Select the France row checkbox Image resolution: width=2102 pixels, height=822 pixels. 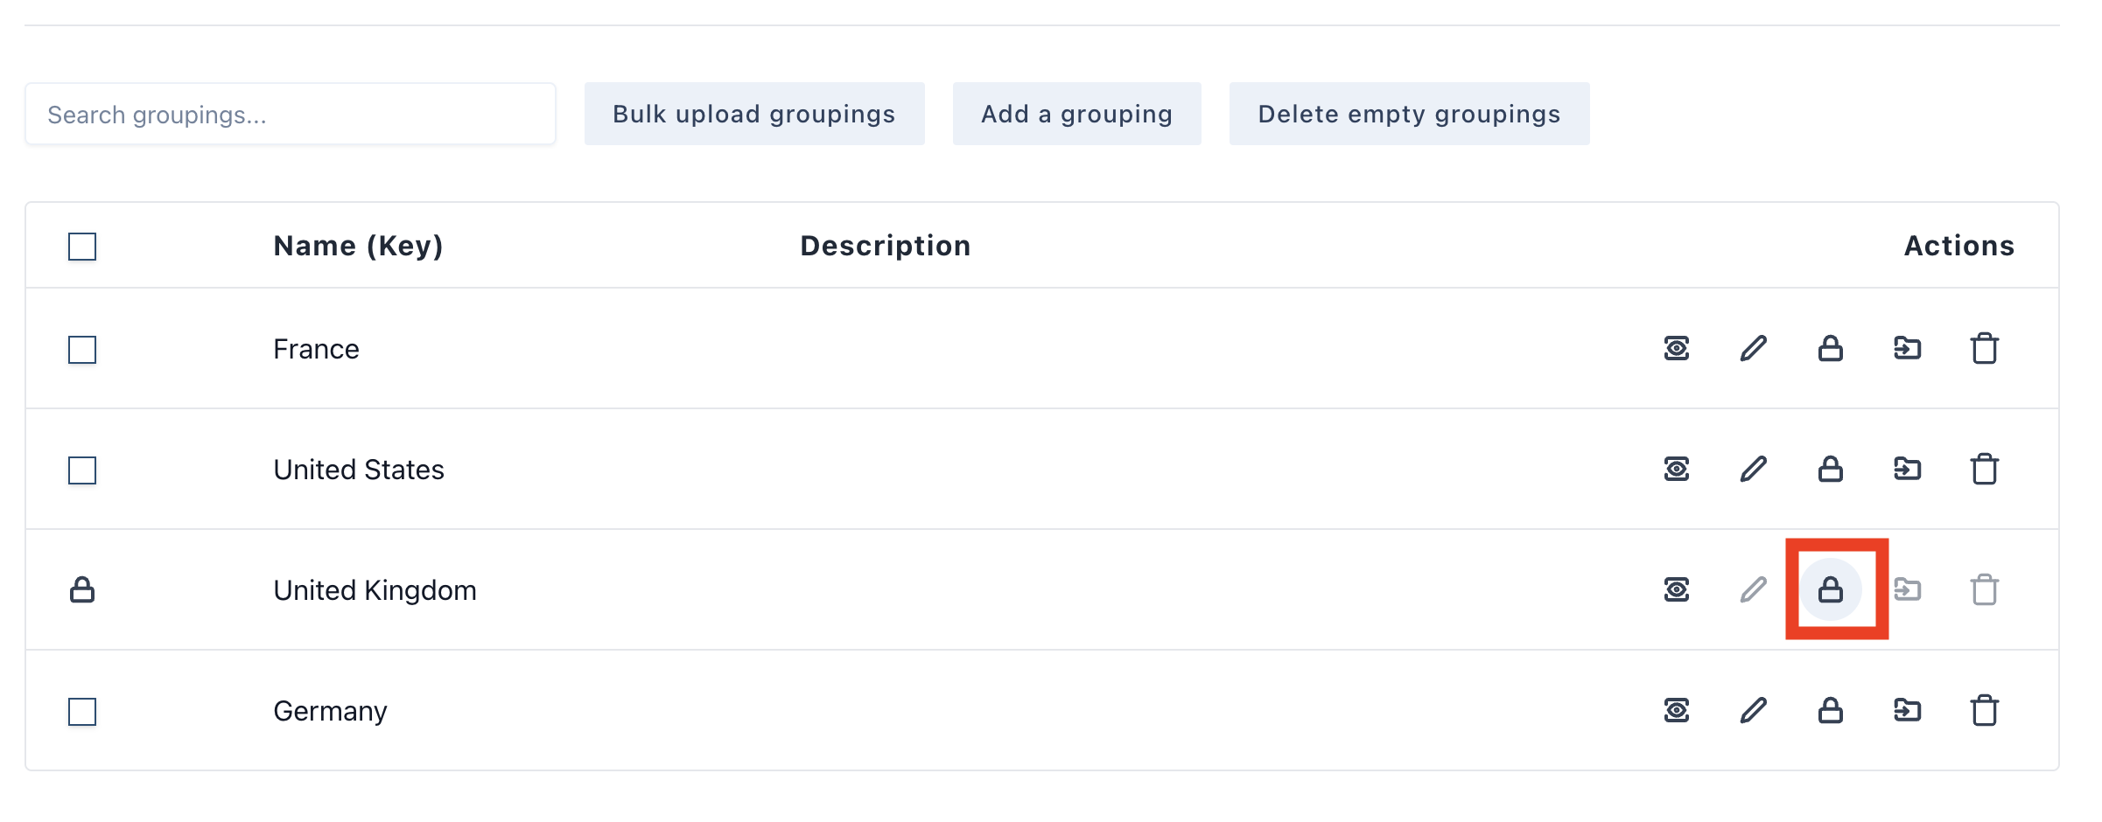click(82, 350)
